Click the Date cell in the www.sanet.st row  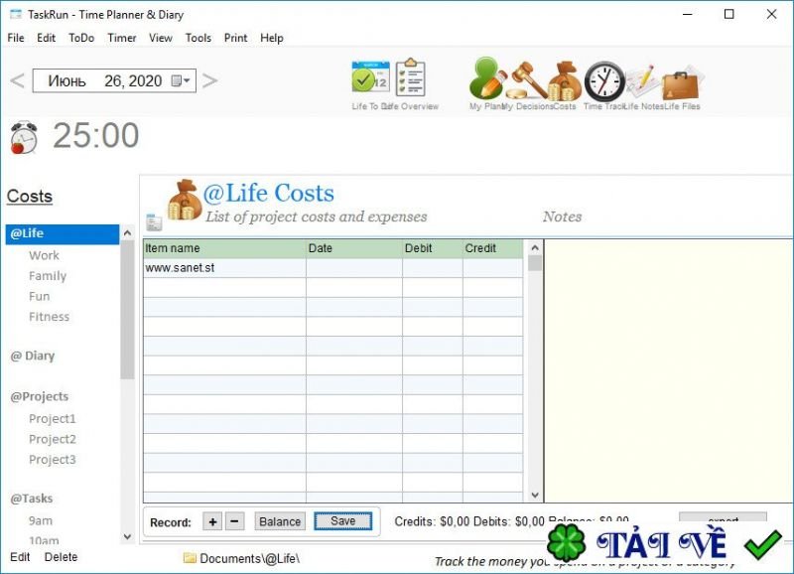pyautogui.click(x=354, y=268)
